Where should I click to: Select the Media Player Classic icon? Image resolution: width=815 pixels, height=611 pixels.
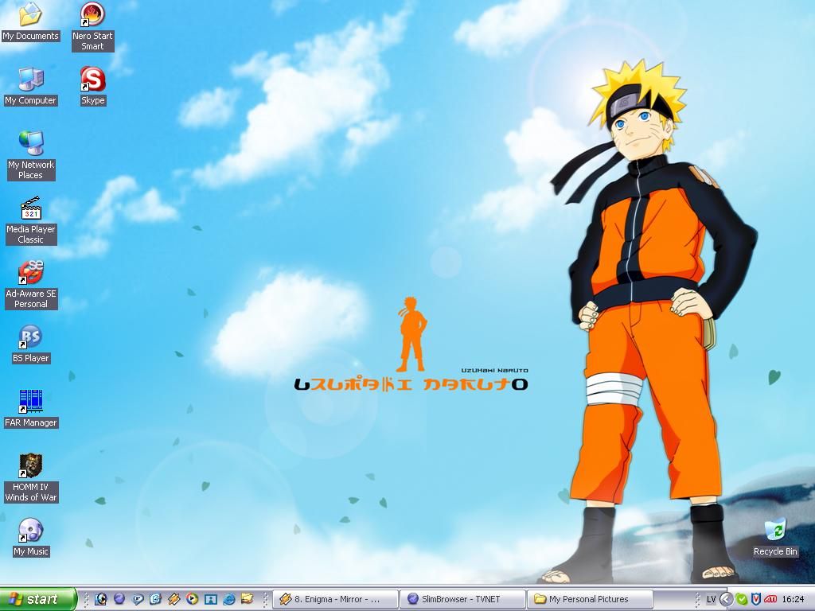31,220
